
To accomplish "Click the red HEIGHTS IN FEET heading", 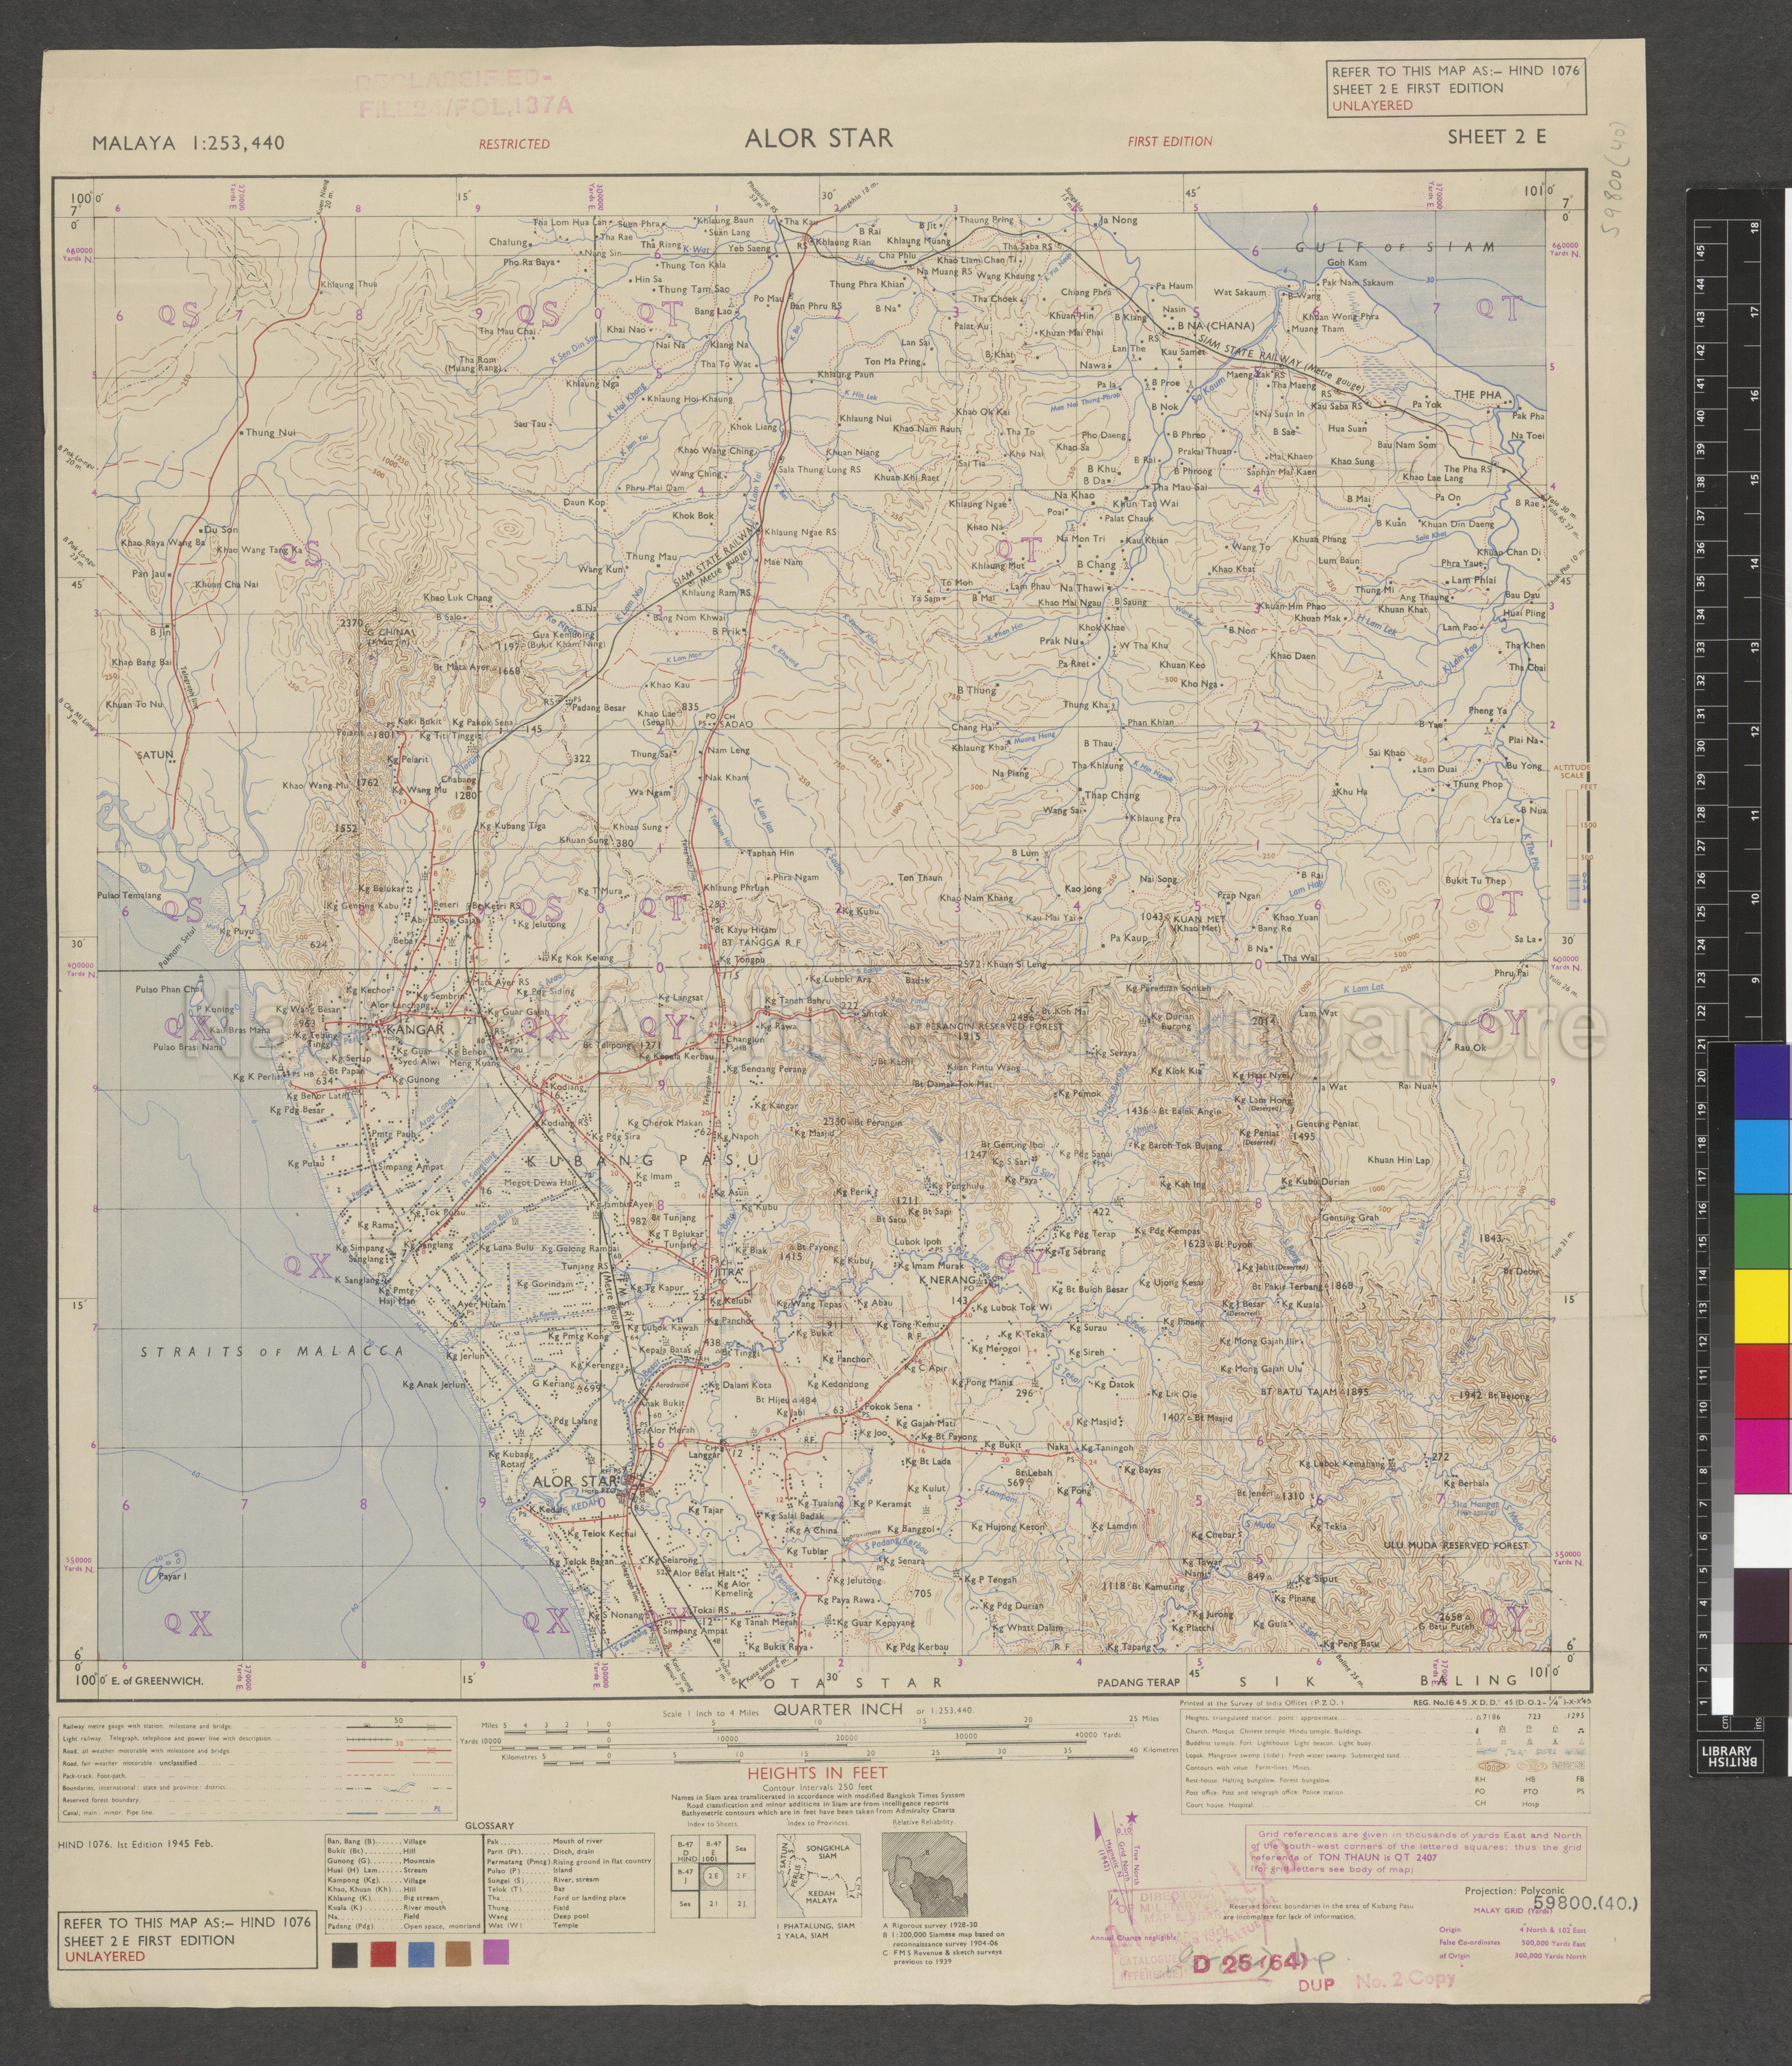I will pyautogui.click(x=818, y=1773).
